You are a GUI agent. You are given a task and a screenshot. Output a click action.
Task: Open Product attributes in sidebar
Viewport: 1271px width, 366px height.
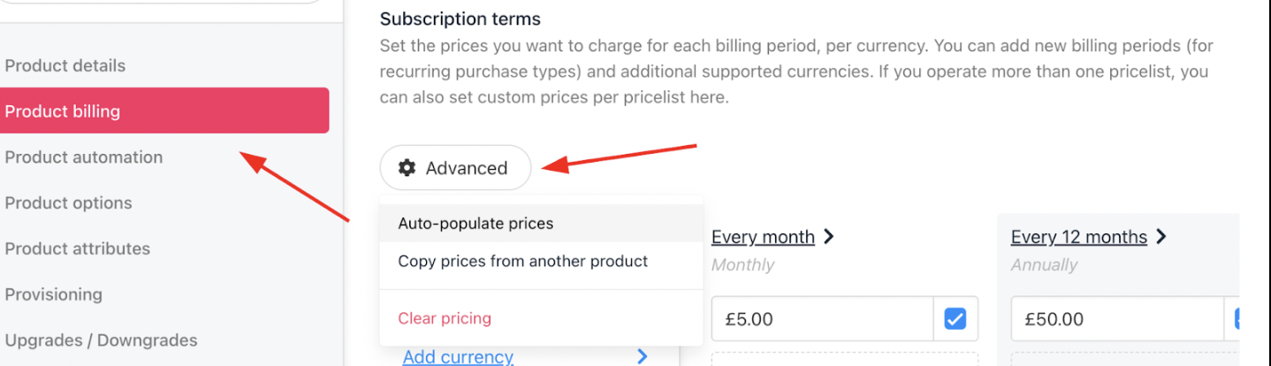pyautogui.click(x=77, y=248)
